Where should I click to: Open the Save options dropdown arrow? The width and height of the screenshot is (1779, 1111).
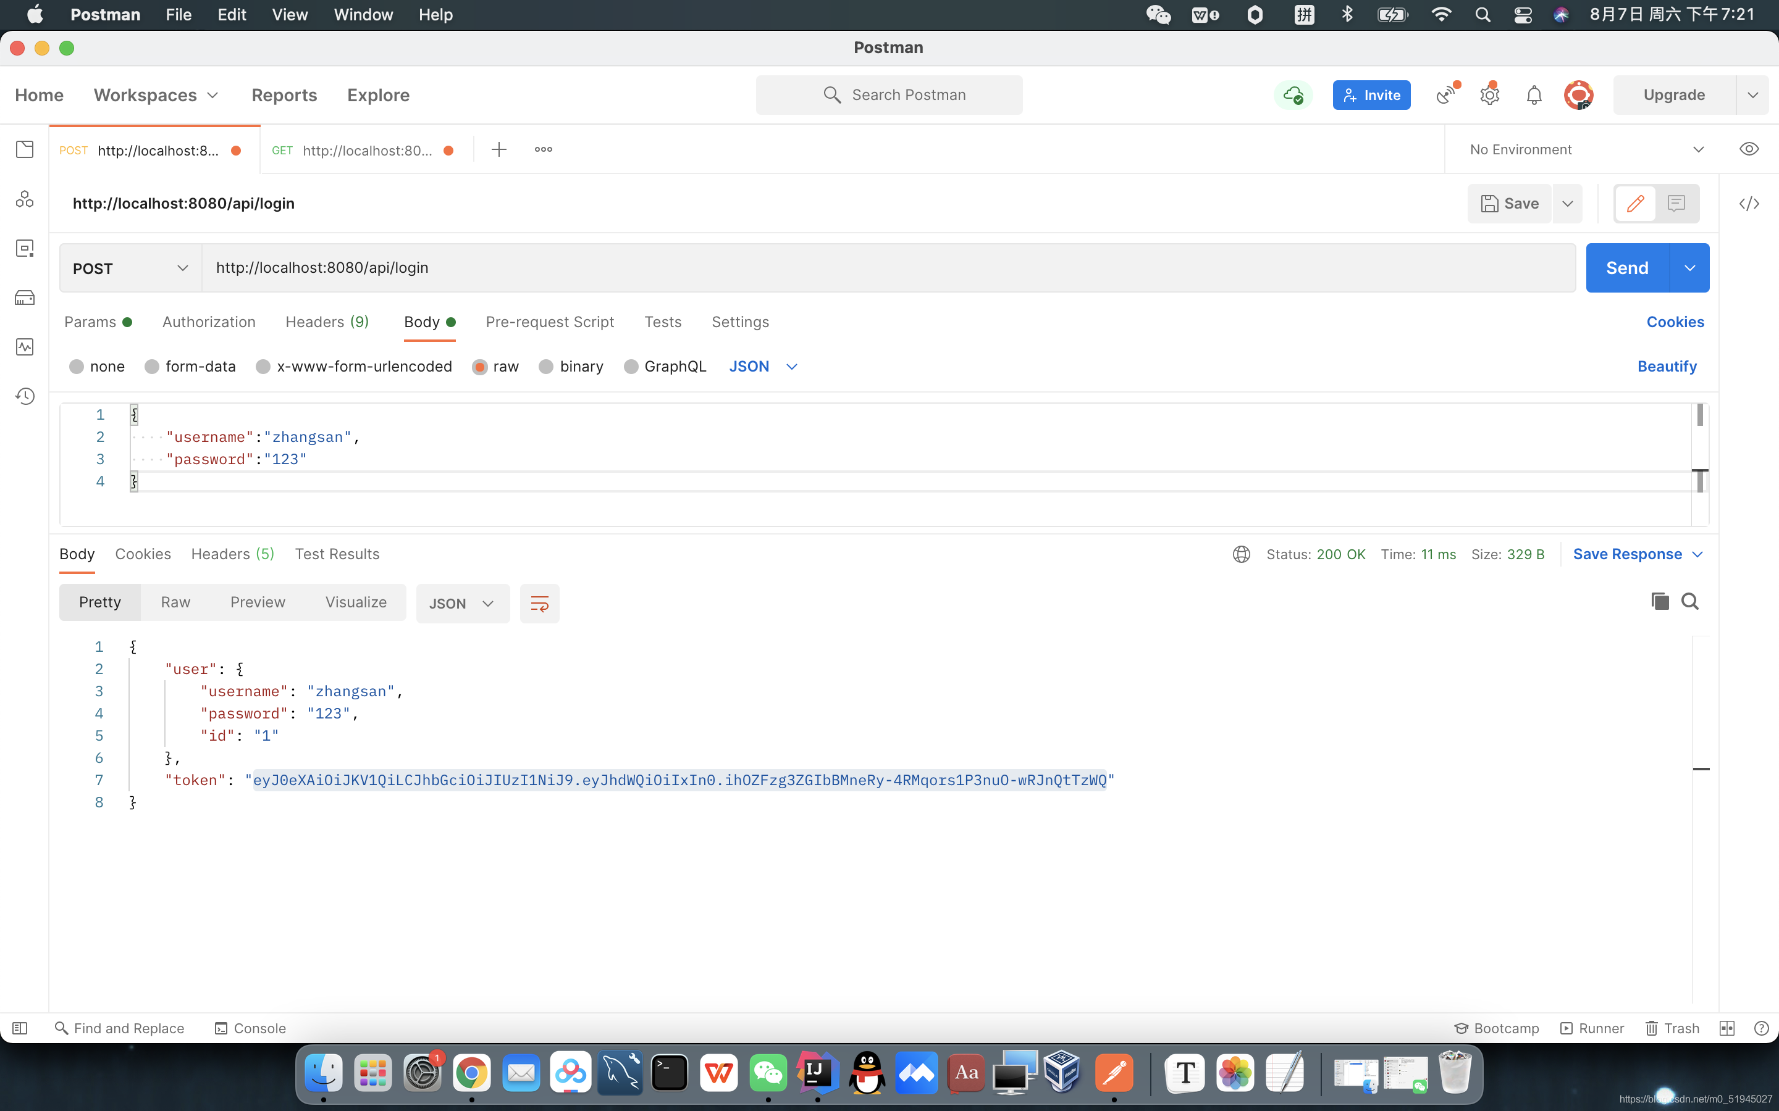(x=1567, y=204)
